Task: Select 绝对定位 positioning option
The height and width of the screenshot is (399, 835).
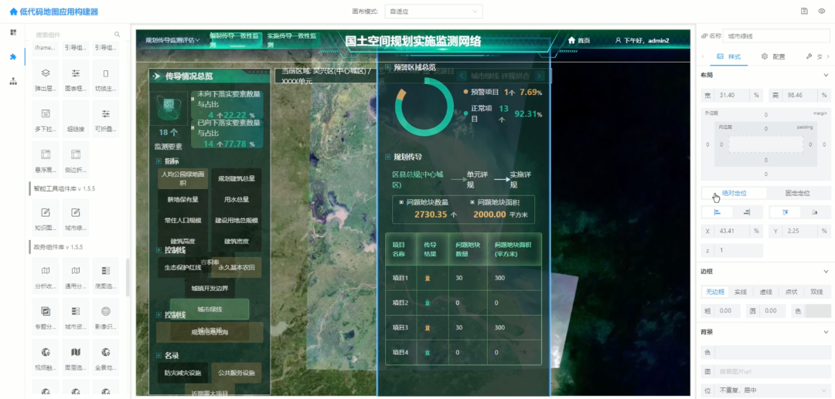Action: (734, 193)
